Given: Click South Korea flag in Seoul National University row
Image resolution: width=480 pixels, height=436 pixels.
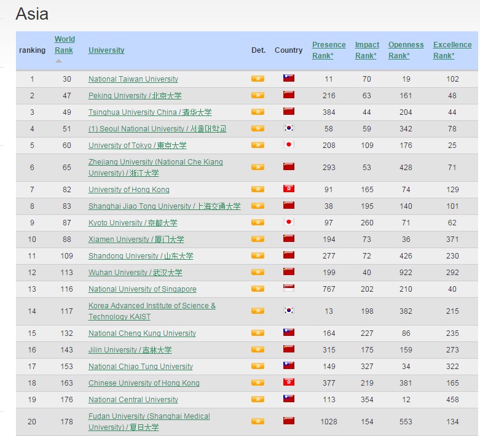Looking at the screenshot, I should [289, 128].
